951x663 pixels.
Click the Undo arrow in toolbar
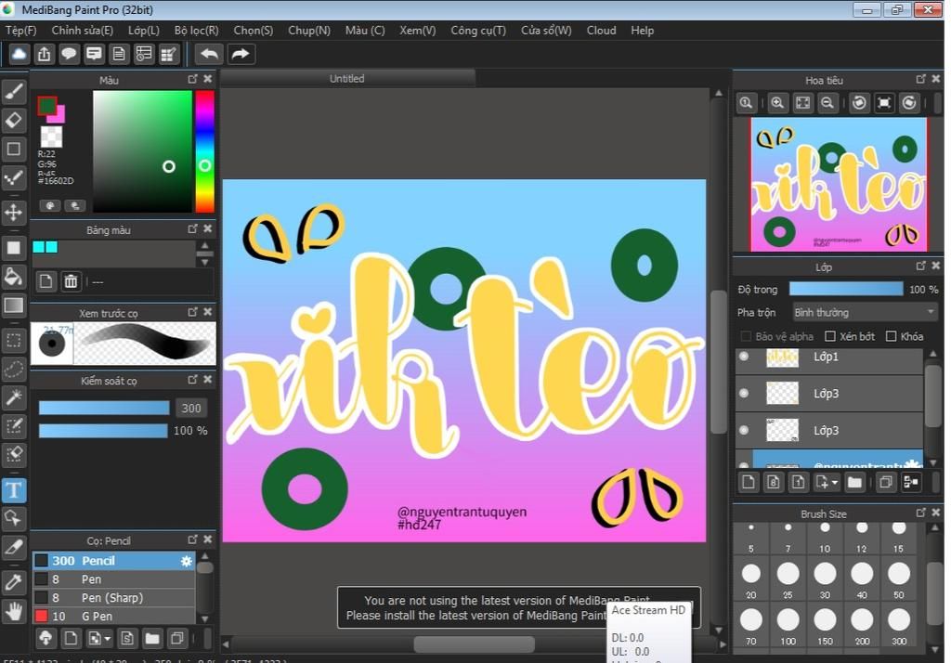(209, 54)
